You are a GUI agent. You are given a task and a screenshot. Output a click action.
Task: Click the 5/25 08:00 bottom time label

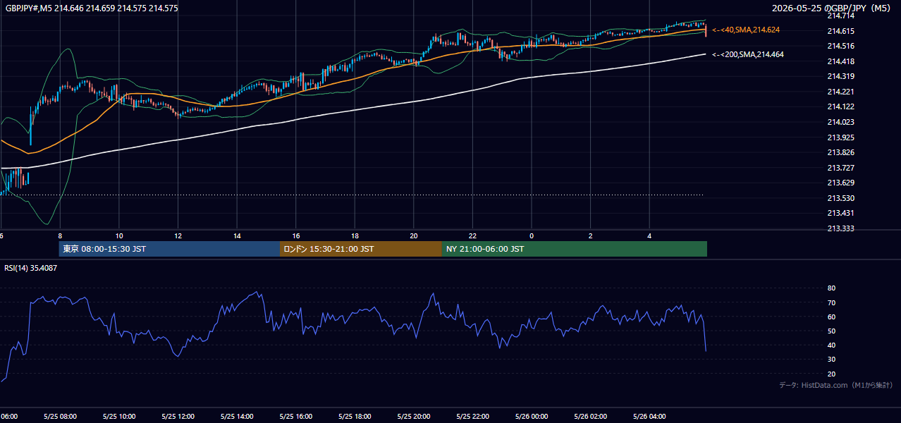point(60,417)
